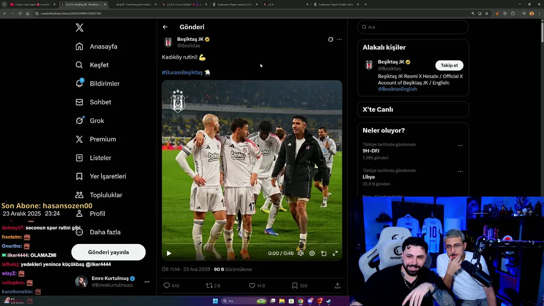This screenshot has height=306, width=544.
Task: Click the share icon on the post
Action: point(337,286)
